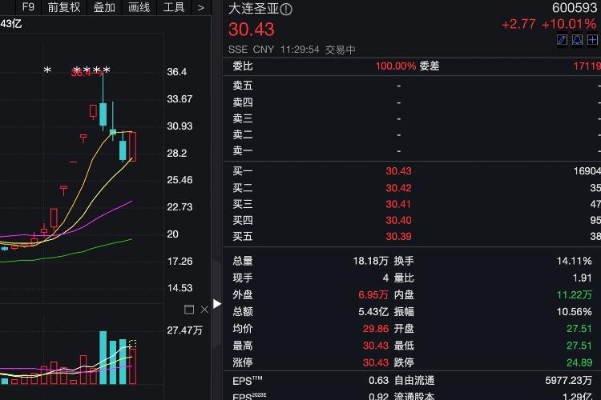This screenshot has height=400, width=601.
Task: Click the 换手 14.11% value
Action: 575,261
